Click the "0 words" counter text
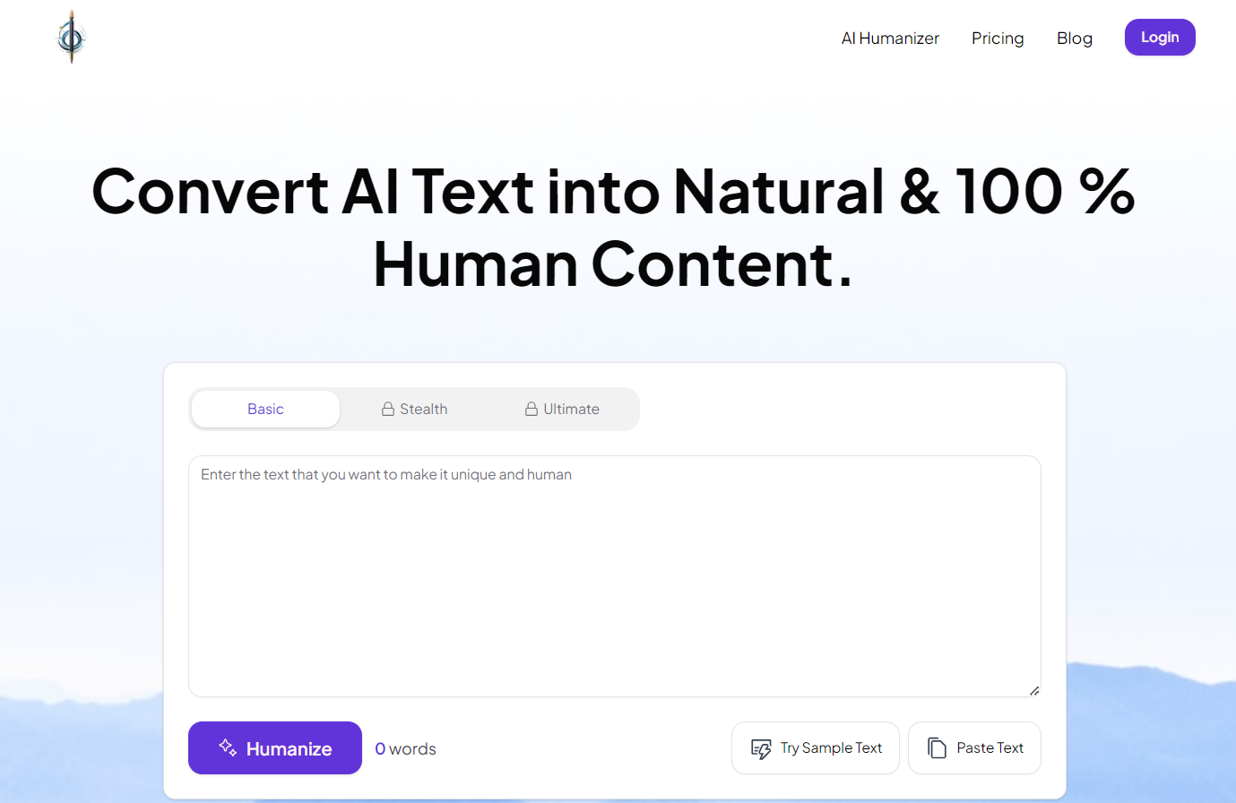Viewport: 1236px width, 803px height. coord(405,748)
